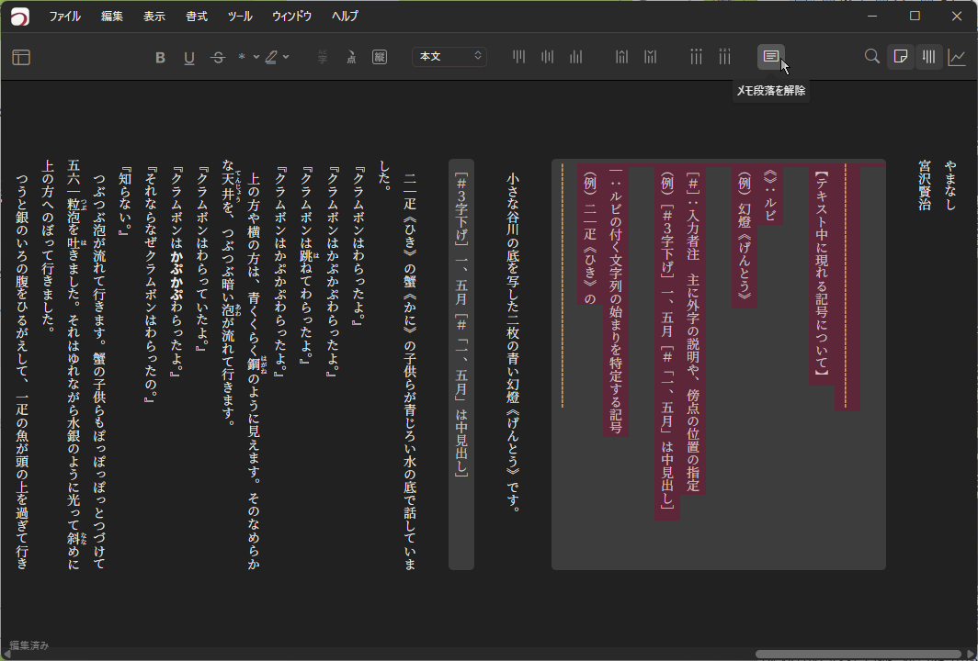Click the title text やまなし

(950, 185)
